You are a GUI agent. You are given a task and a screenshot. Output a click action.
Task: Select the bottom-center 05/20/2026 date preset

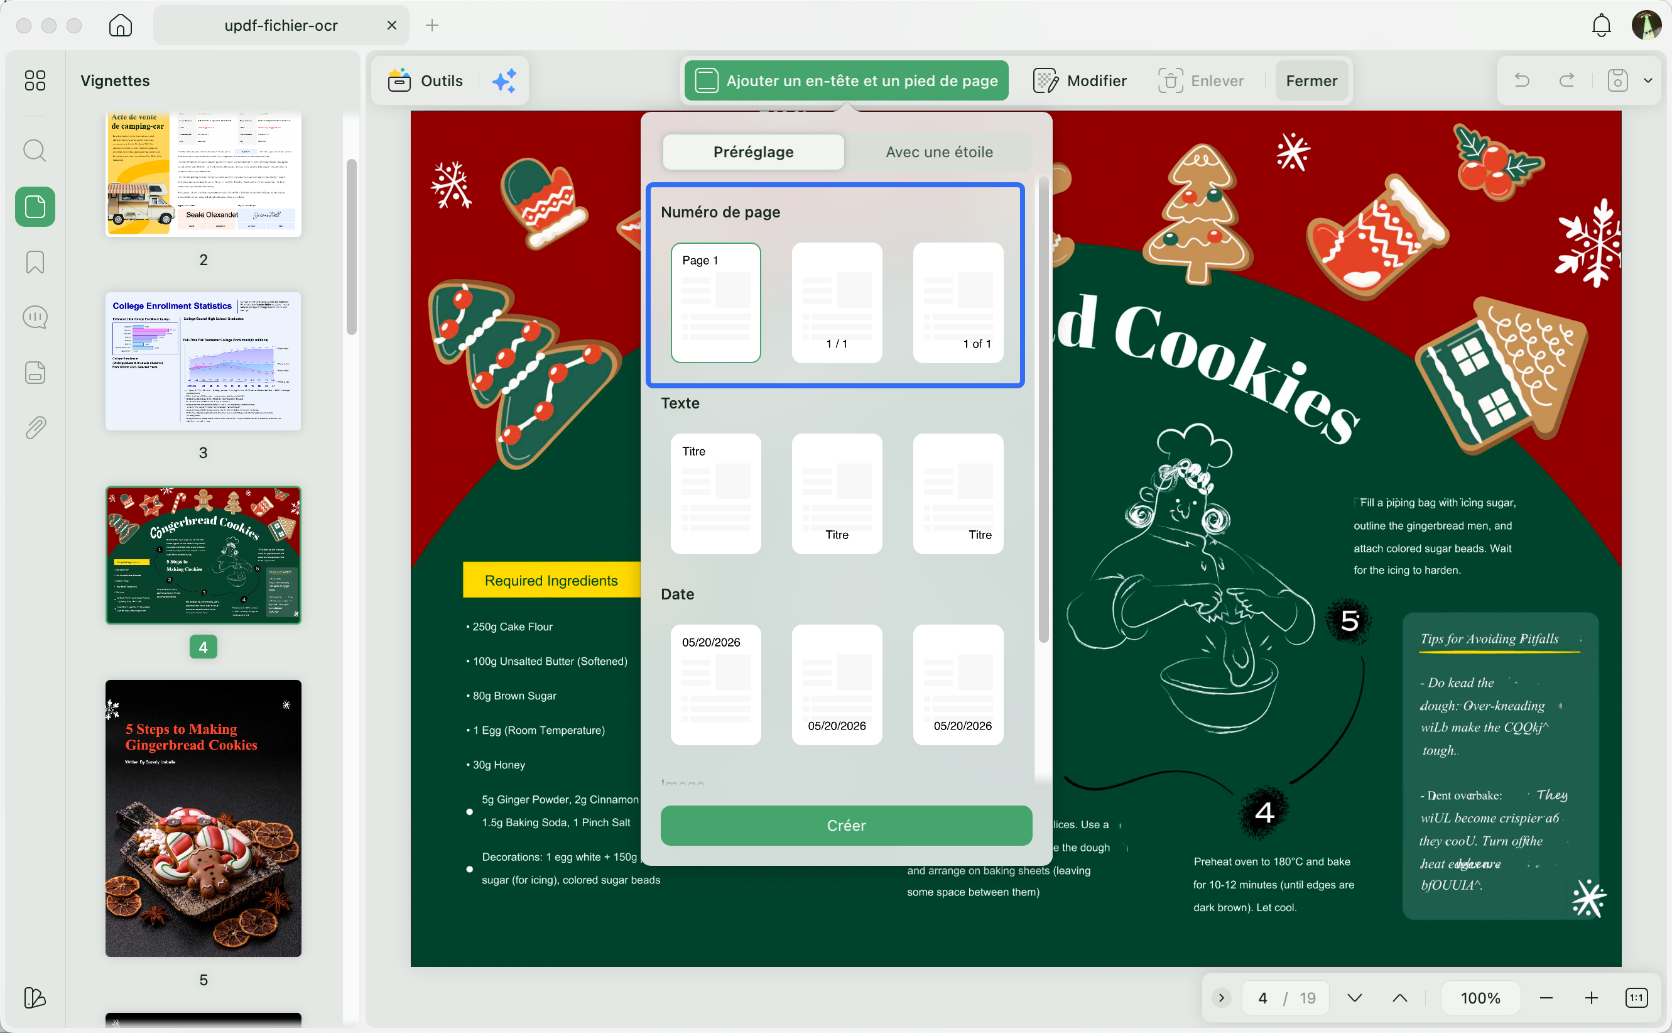[837, 684]
